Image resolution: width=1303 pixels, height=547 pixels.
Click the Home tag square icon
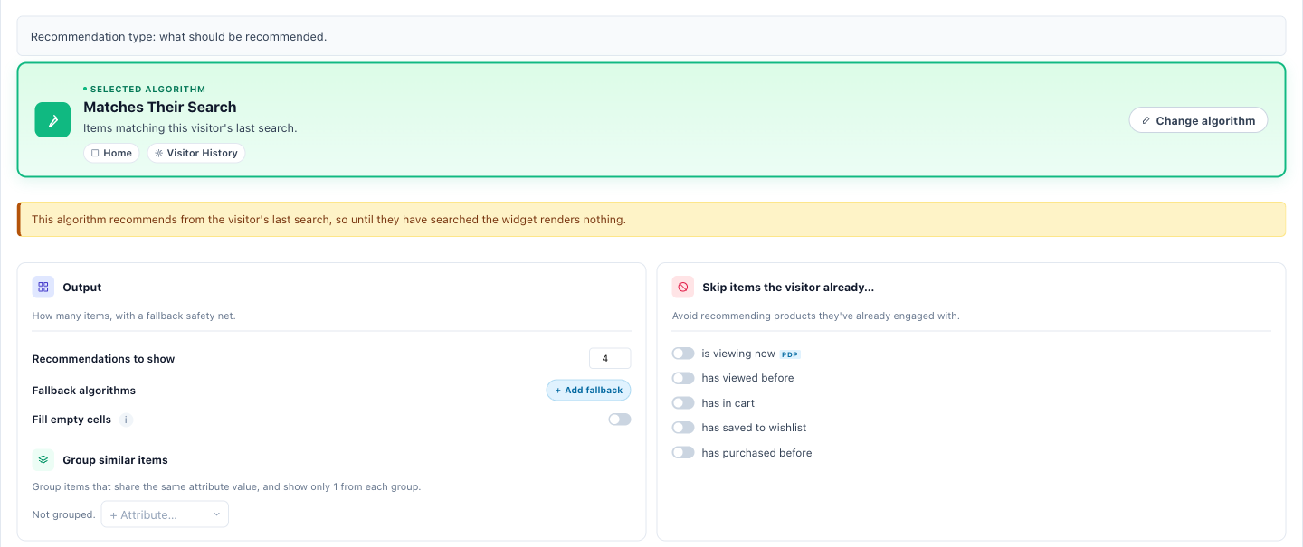pyautogui.click(x=95, y=153)
